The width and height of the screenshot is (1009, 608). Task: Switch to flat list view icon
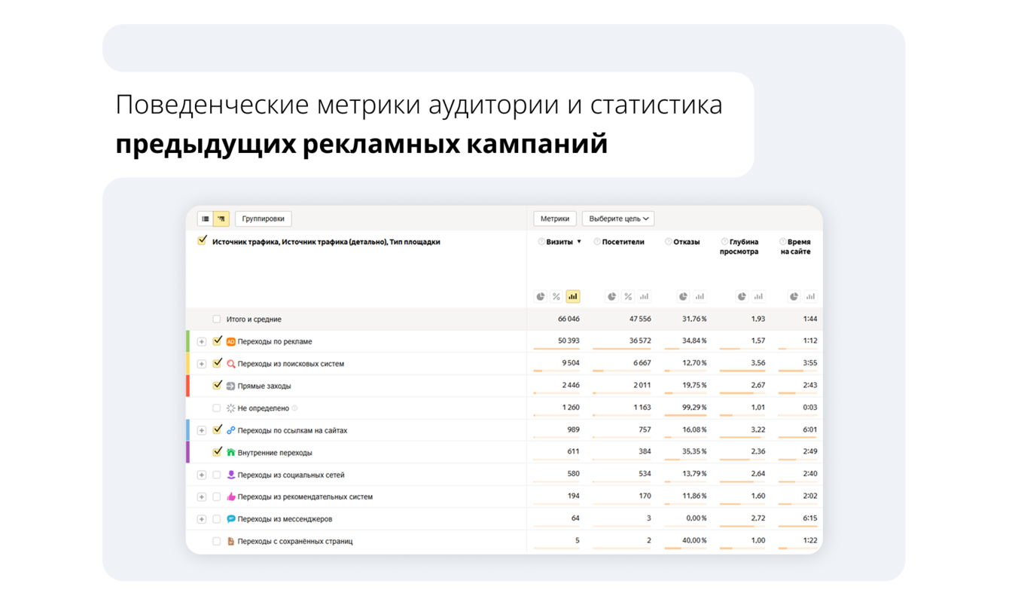206,218
